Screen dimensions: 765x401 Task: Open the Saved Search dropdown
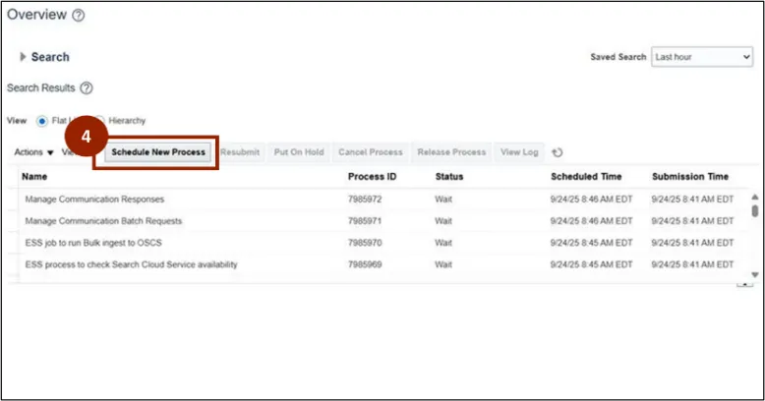click(702, 57)
